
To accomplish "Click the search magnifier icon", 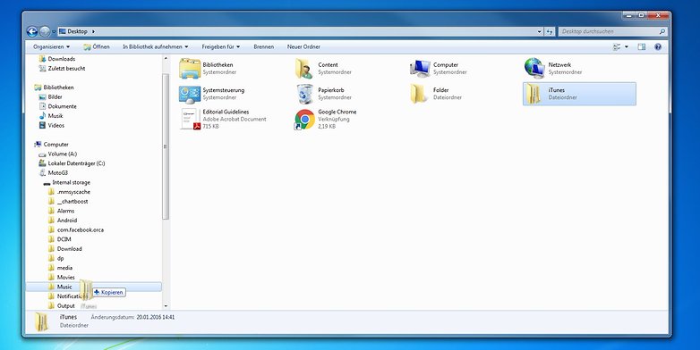I will [x=662, y=31].
